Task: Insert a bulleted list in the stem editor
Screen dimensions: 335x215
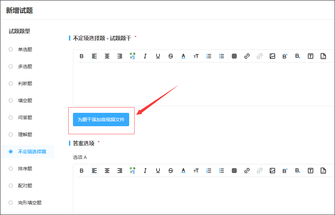Action: tap(221, 56)
